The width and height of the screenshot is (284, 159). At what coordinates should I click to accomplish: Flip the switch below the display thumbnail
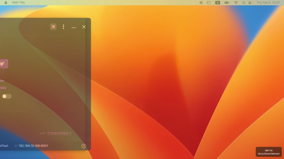click(x=6, y=96)
